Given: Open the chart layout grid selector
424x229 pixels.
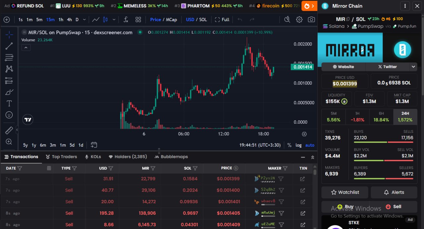Looking at the screenshot, I should (138, 19).
